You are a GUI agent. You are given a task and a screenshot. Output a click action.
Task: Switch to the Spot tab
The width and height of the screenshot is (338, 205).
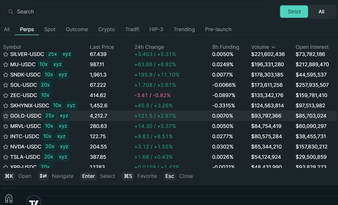click(x=50, y=29)
